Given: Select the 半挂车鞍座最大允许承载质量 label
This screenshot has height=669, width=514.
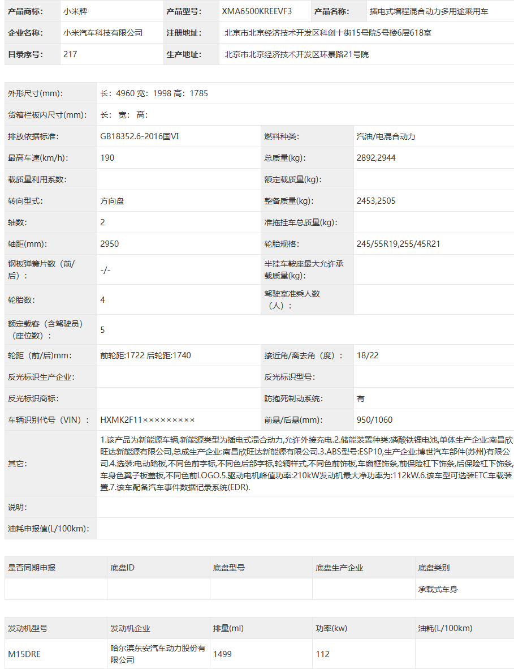Looking at the screenshot, I should (x=304, y=269).
